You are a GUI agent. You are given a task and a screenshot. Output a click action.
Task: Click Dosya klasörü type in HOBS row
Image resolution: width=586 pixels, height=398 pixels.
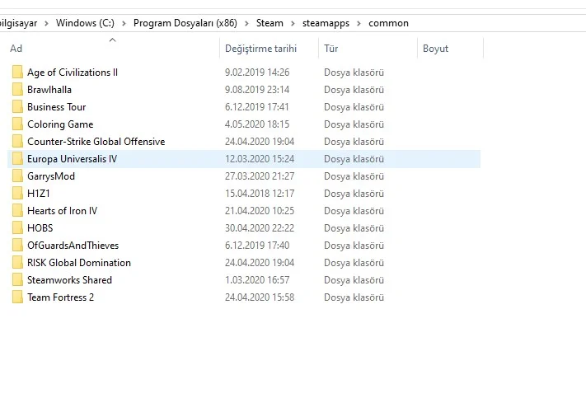(x=354, y=228)
